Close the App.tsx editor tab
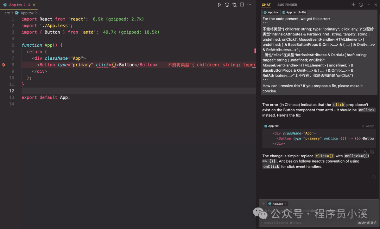 coord(34,5)
